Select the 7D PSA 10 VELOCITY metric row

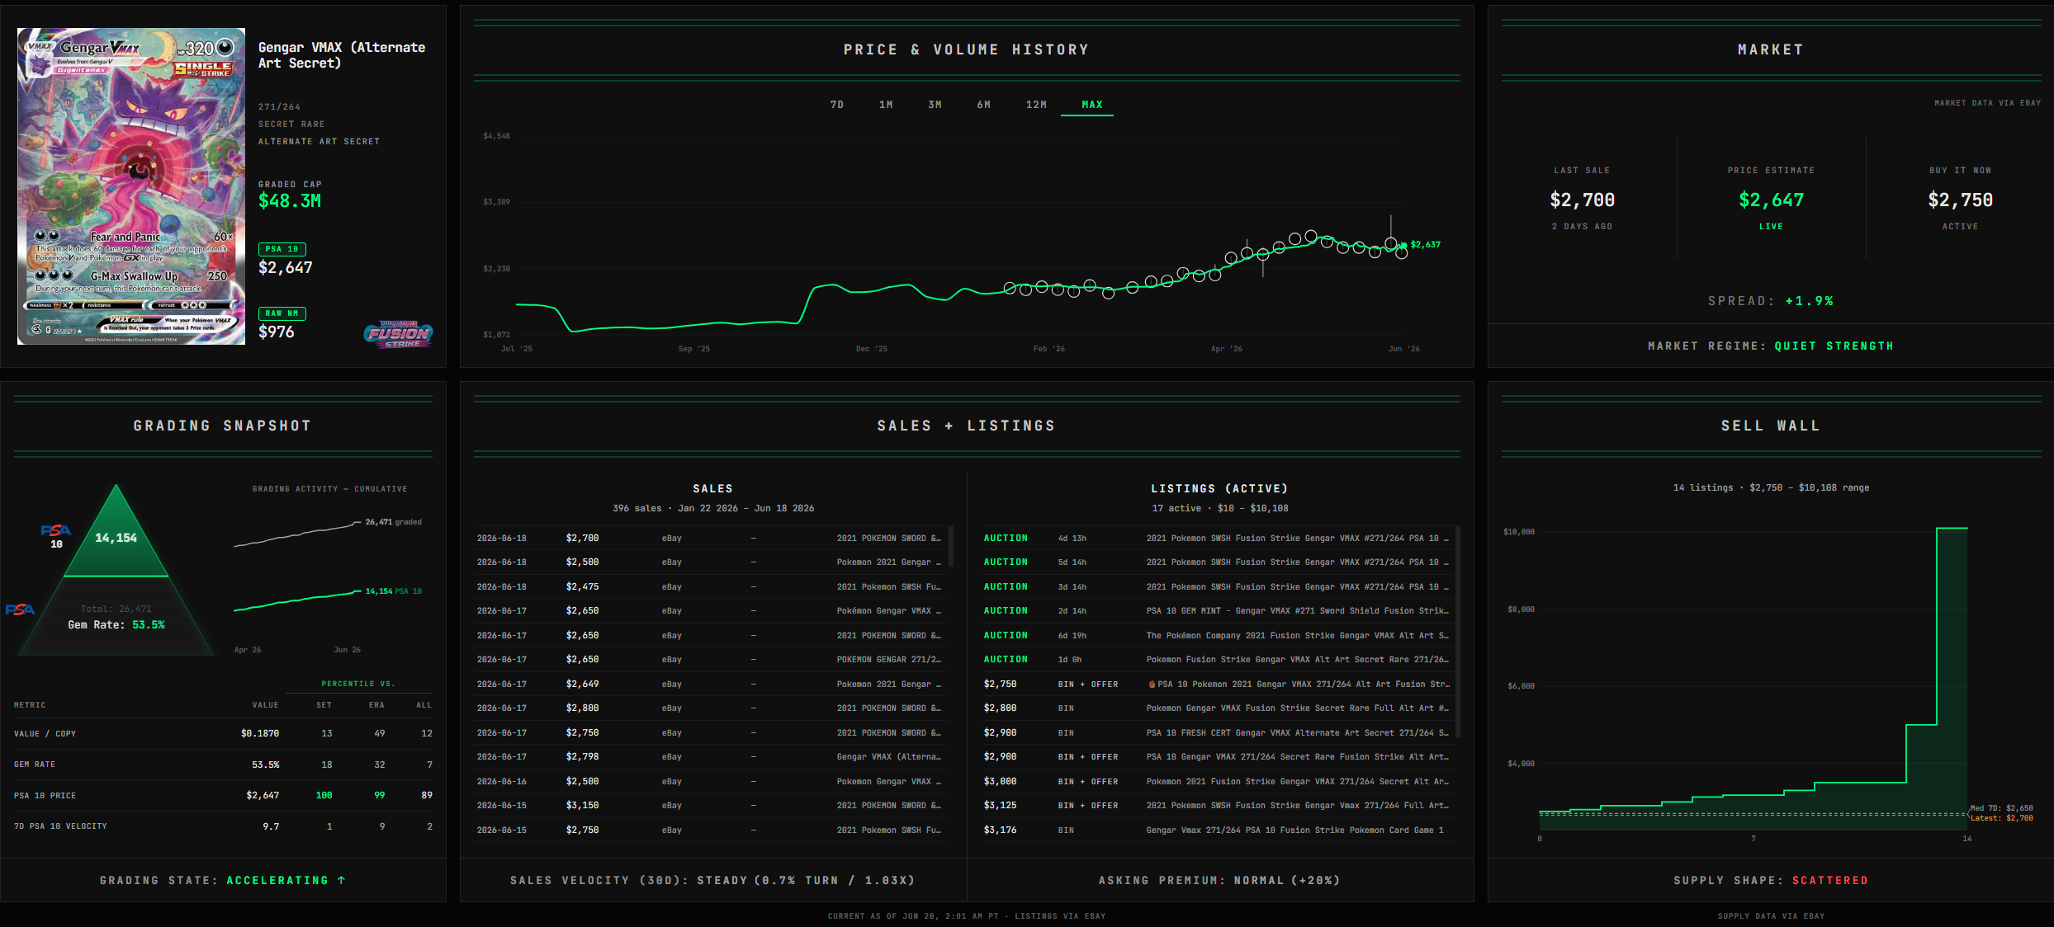point(223,826)
